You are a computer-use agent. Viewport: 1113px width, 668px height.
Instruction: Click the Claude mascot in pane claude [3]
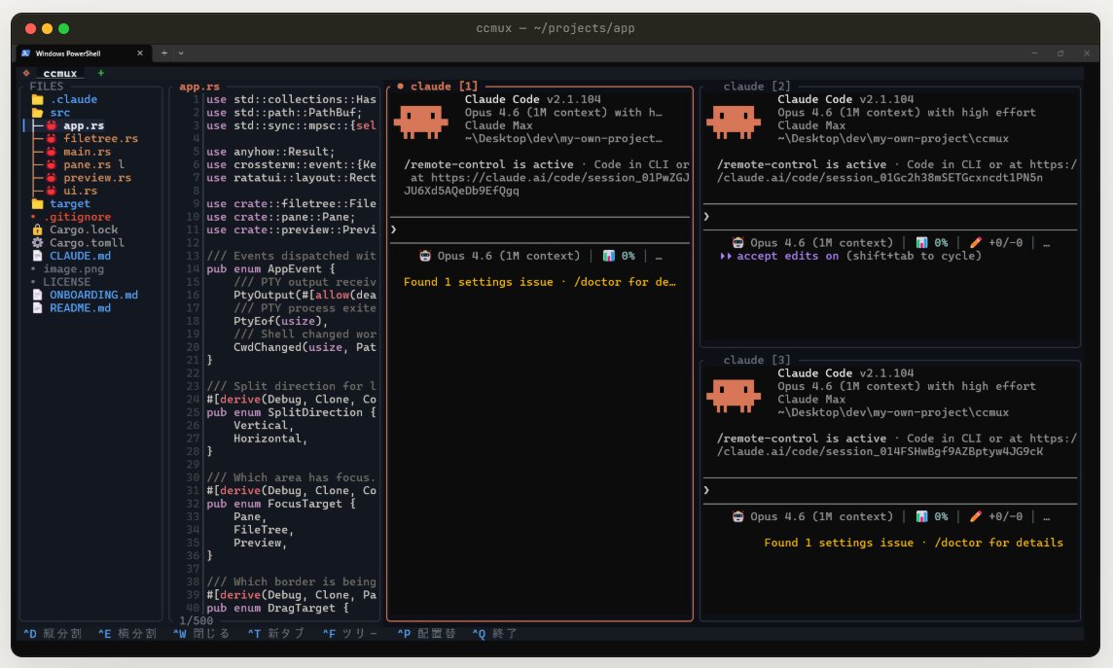click(734, 396)
